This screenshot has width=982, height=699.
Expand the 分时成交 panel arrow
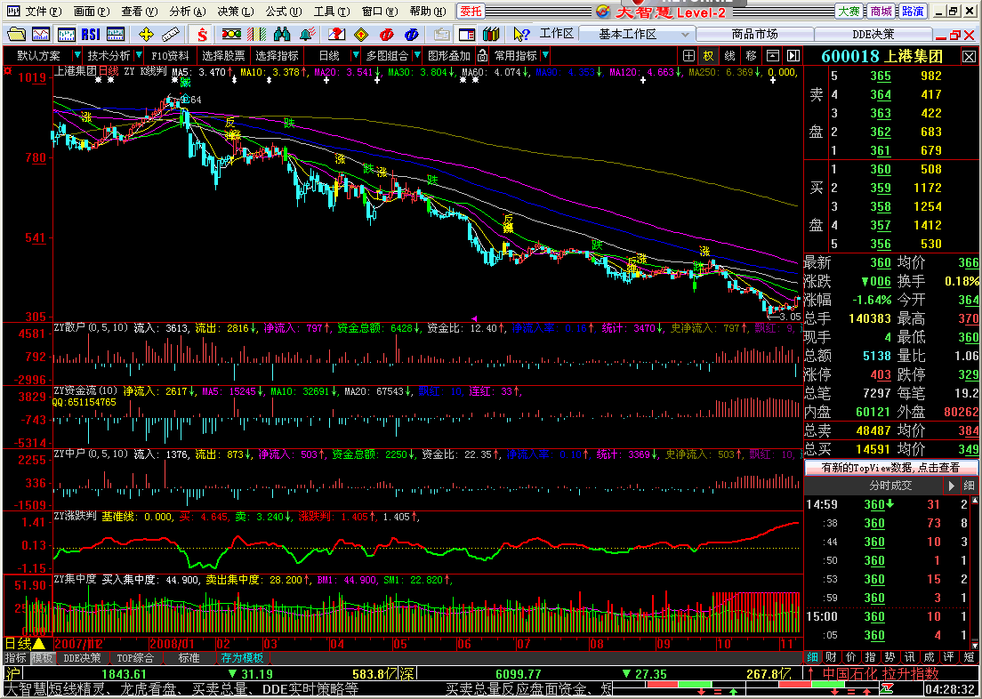click(952, 486)
